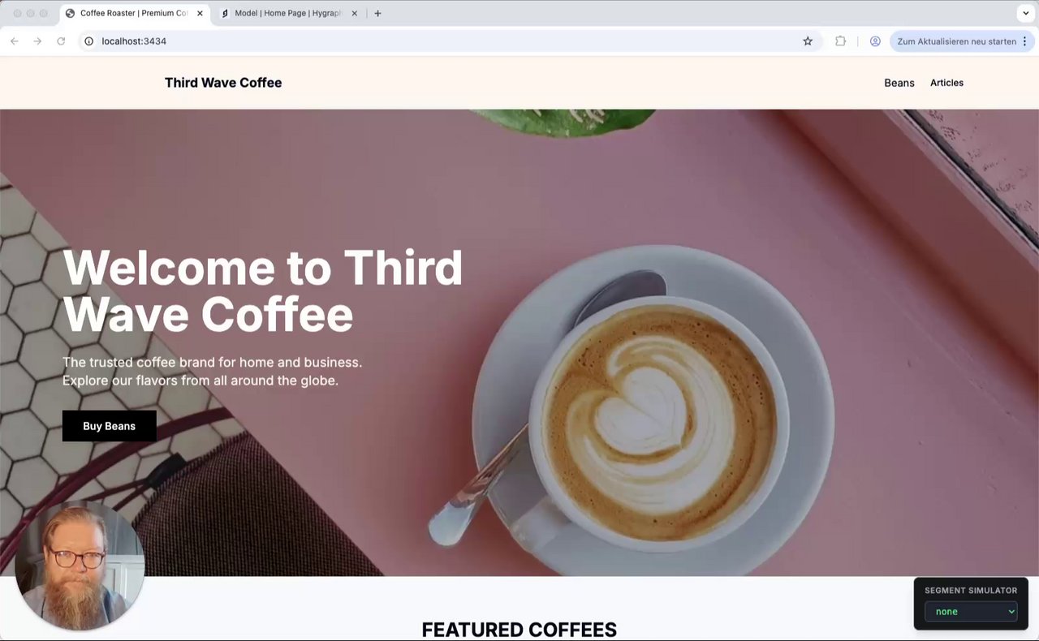Open the browser profile avatar icon
The height and width of the screenshot is (641, 1039).
pyautogui.click(x=875, y=41)
